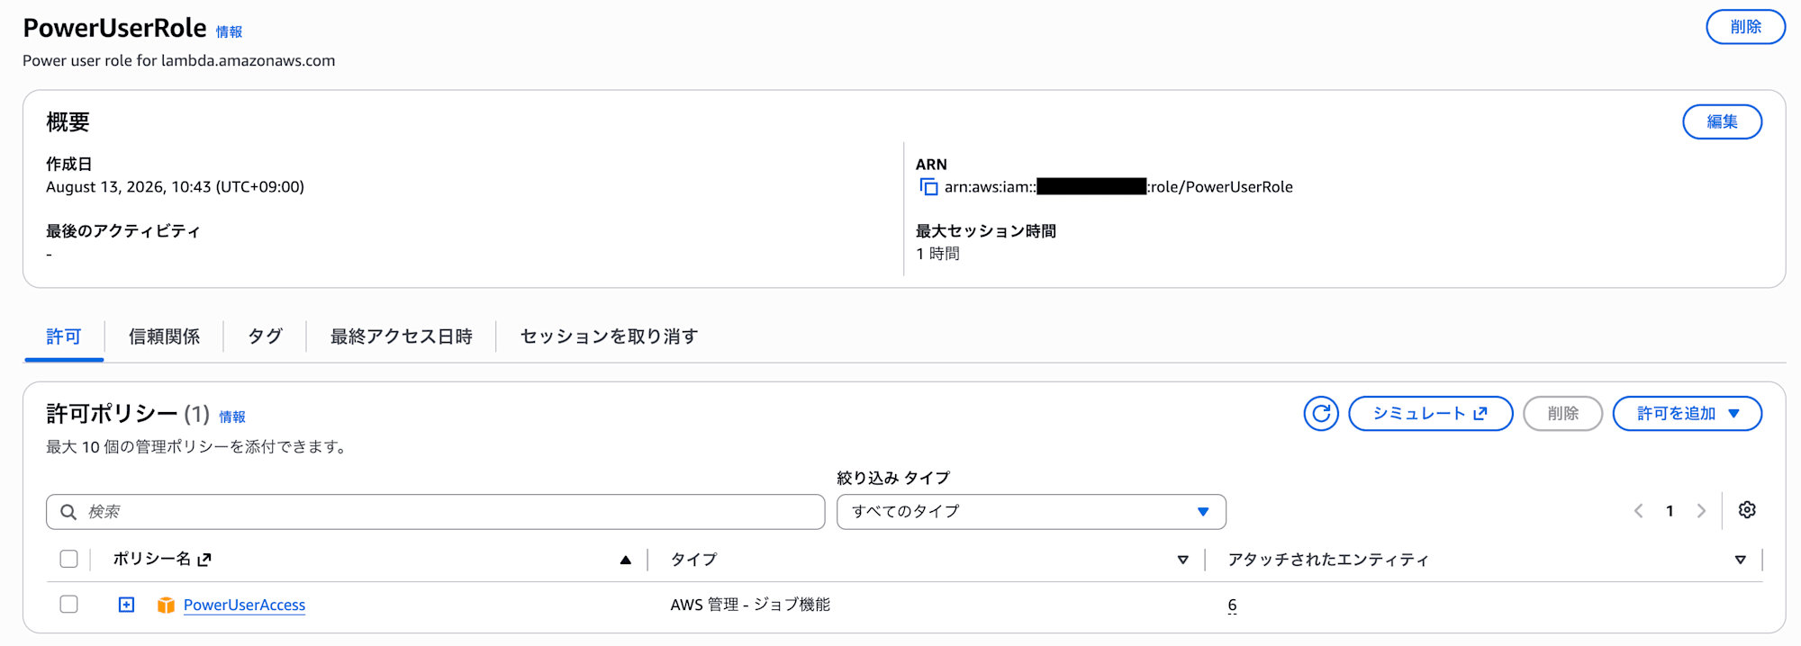1801x646 pixels.
Task: Sort by タイプ column arrow
Action: tap(1182, 560)
